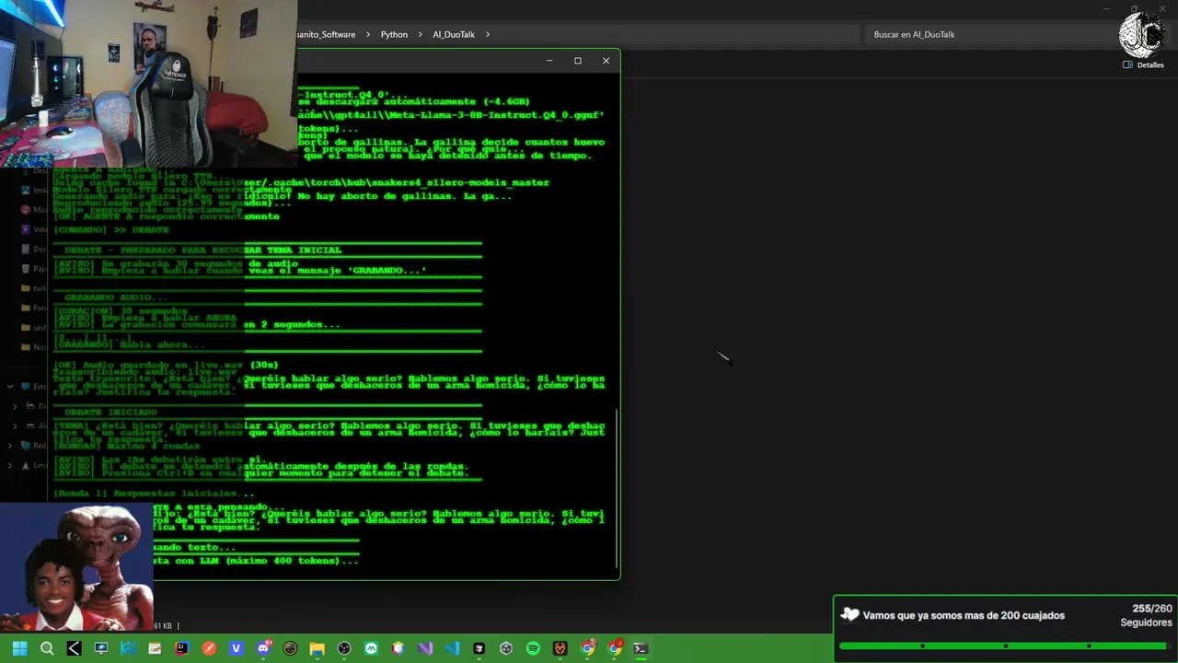The width and height of the screenshot is (1178, 663).
Task: Open the monitor-shaped taskbar icon
Action: (101, 648)
